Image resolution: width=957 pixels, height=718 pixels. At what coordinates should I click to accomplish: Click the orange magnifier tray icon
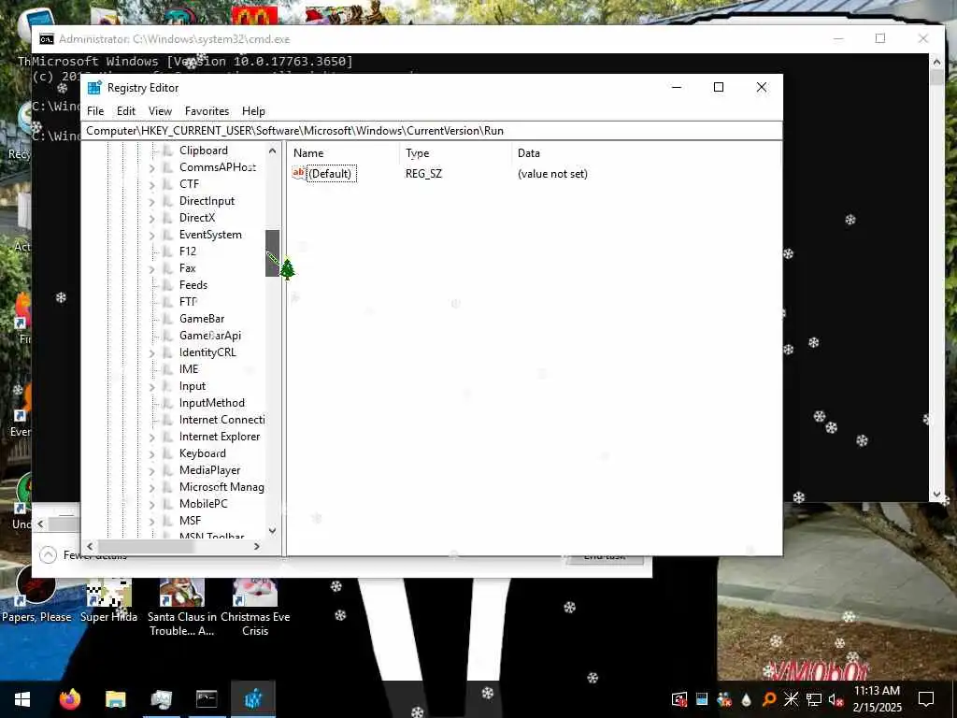coord(769,699)
